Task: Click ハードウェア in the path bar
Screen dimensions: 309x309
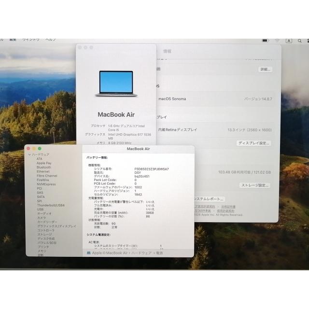Action: pos(141,253)
